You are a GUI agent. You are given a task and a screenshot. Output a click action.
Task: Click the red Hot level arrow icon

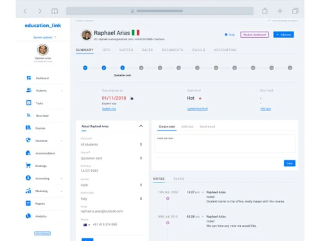(x=200, y=98)
